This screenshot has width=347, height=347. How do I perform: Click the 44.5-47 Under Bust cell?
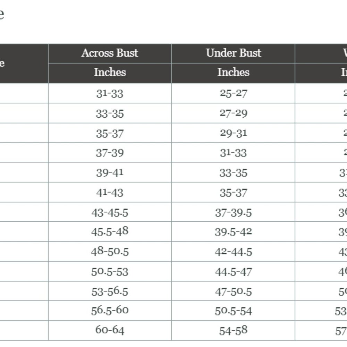pyautogui.click(x=233, y=272)
